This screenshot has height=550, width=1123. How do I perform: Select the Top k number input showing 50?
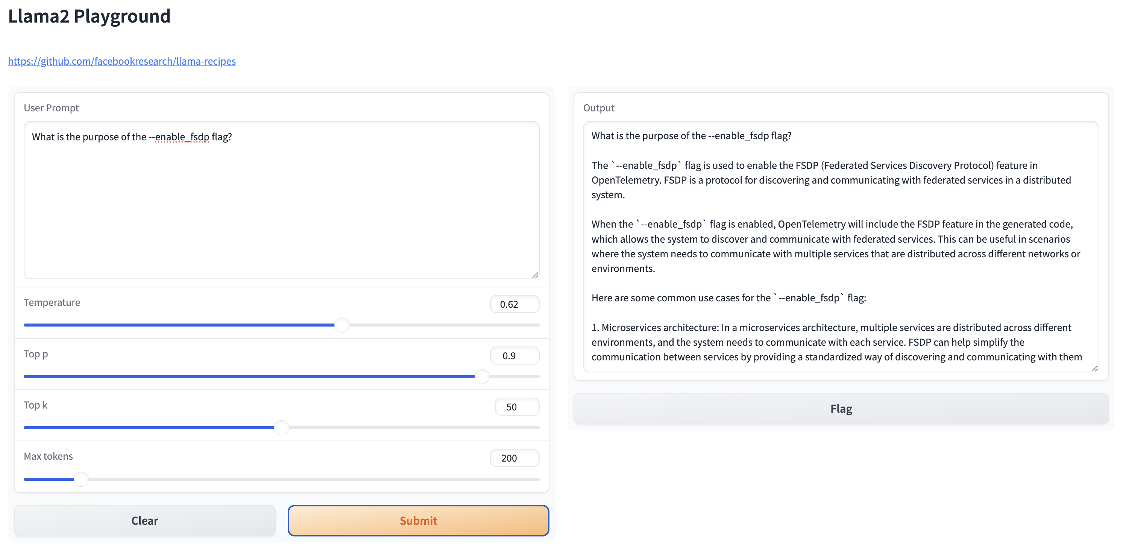coord(517,406)
